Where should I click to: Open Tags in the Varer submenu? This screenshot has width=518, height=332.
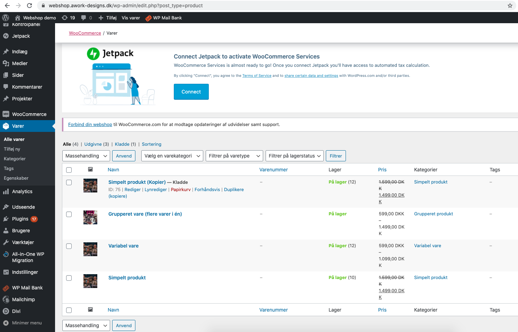click(9, 168)
